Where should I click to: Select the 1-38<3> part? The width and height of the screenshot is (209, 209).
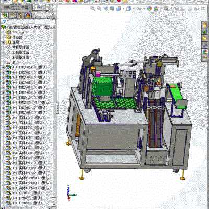coord(25,203)
